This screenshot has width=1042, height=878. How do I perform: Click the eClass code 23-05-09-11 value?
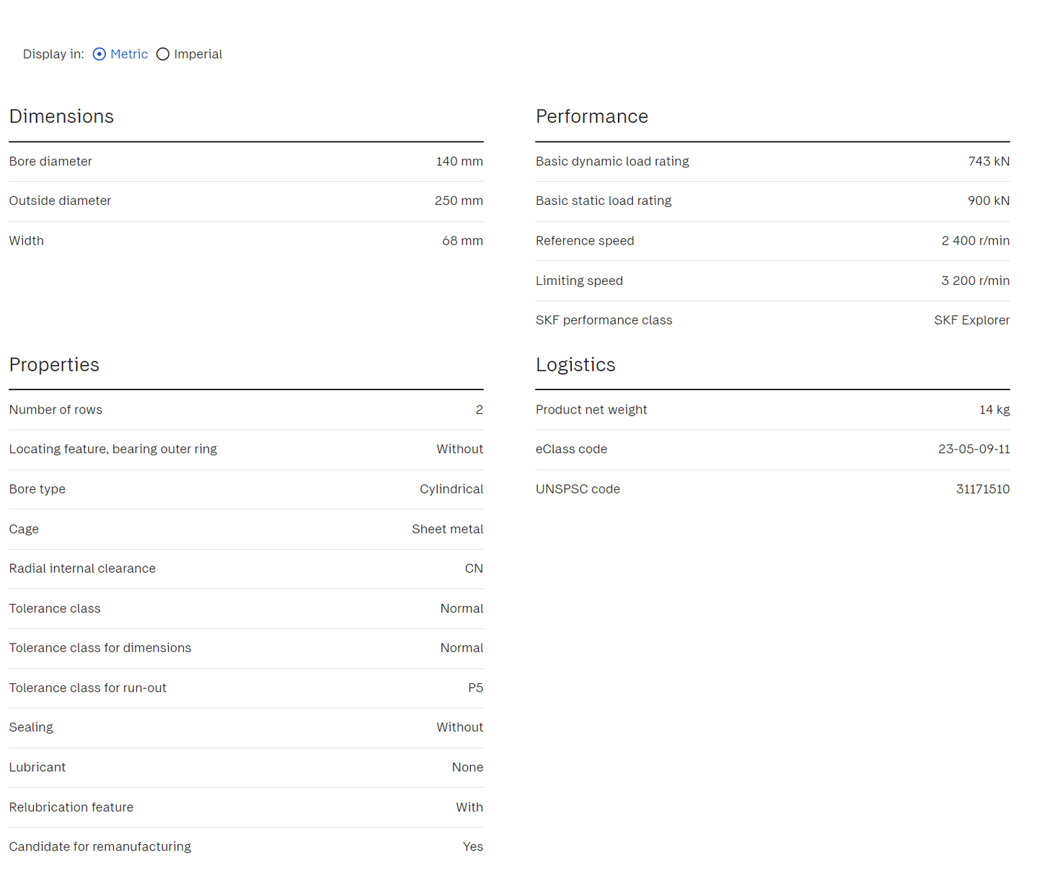(x=973, y=449)
